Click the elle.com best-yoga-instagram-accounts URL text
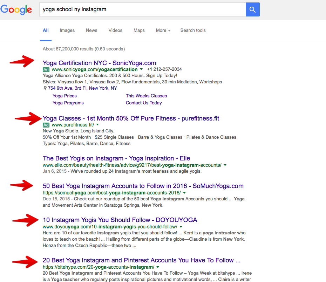Image resolution: width=326 pixels, height=282 pixels. click(x=132, y=165)
